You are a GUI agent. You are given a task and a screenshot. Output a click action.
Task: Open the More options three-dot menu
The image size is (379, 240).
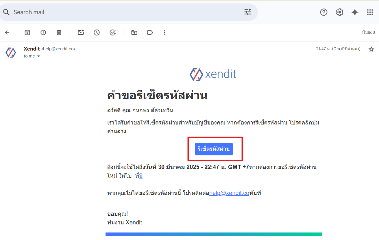[164, 32]
